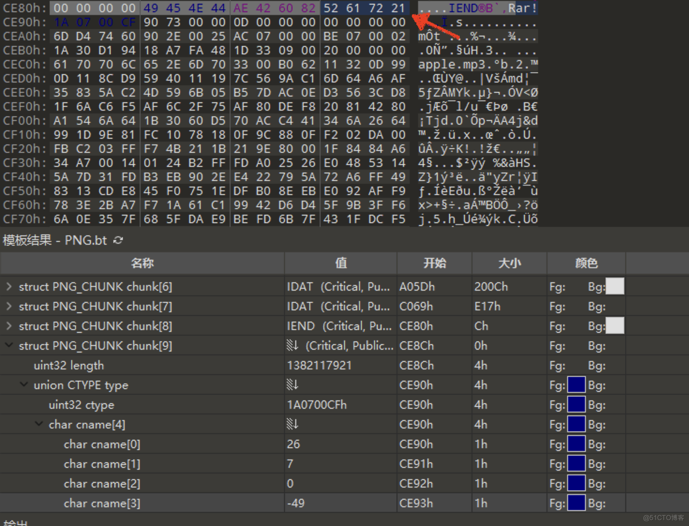Select the uint32 length row
Image resolution: width=689 pixels, height=526 pixels.
point(344,365)
